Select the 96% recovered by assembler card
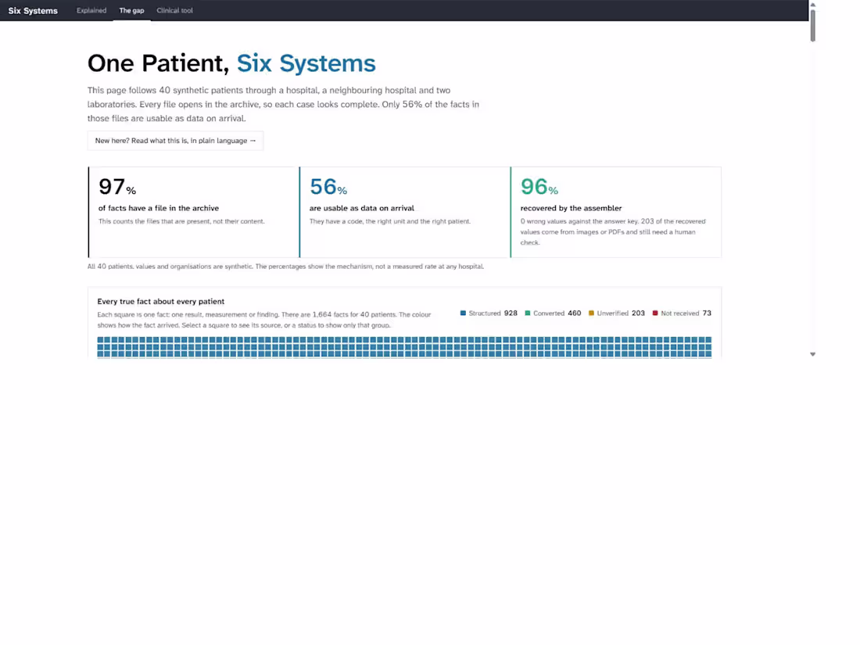 point(616,212)
